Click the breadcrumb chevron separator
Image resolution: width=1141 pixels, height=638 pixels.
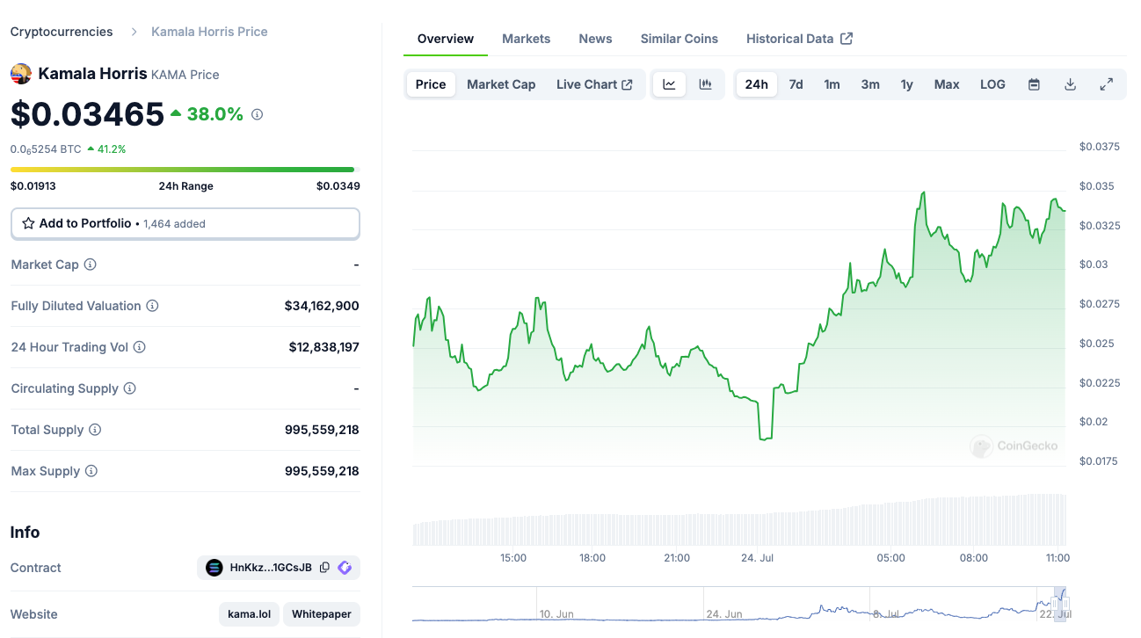tap(134, 32)
